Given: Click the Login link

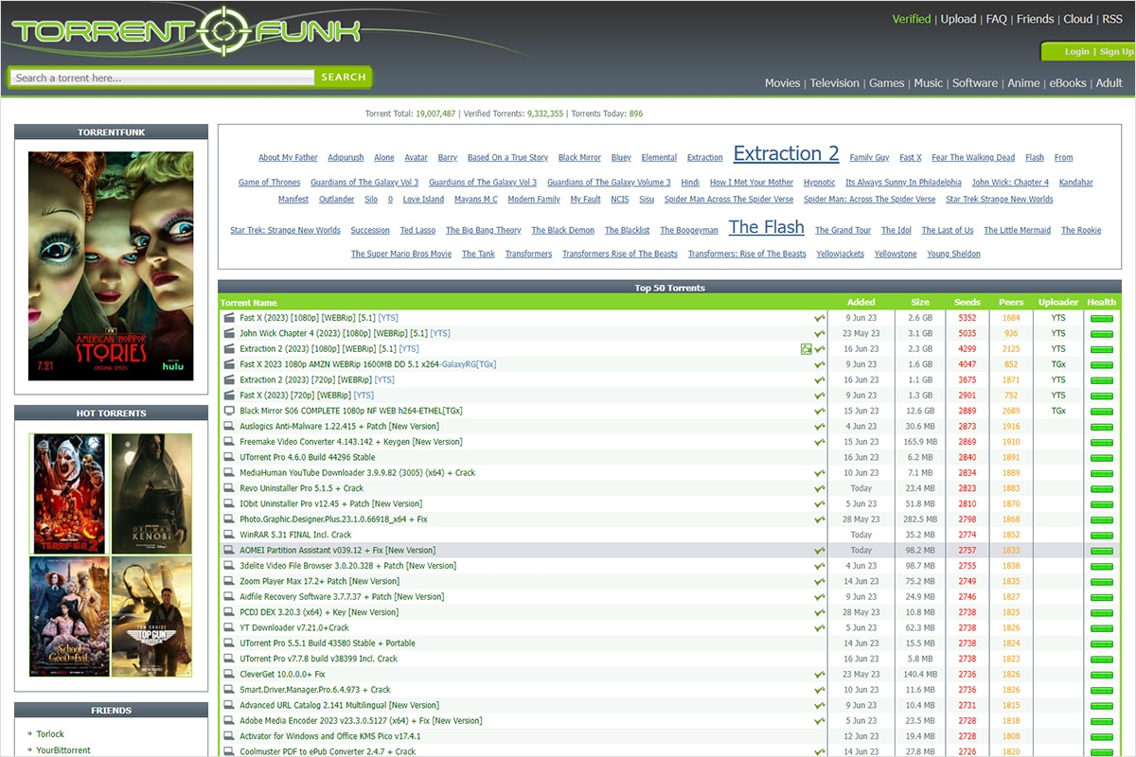Looking at the screenshot, I should [1076, 52].
